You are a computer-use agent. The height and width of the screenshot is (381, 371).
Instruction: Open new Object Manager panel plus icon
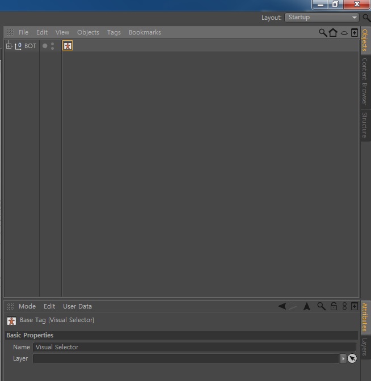point(355,33)
